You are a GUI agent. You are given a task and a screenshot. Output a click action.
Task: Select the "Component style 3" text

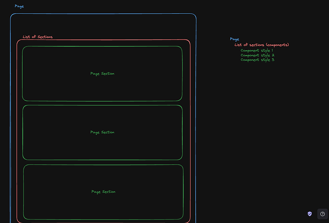click(x=257, y=60)
